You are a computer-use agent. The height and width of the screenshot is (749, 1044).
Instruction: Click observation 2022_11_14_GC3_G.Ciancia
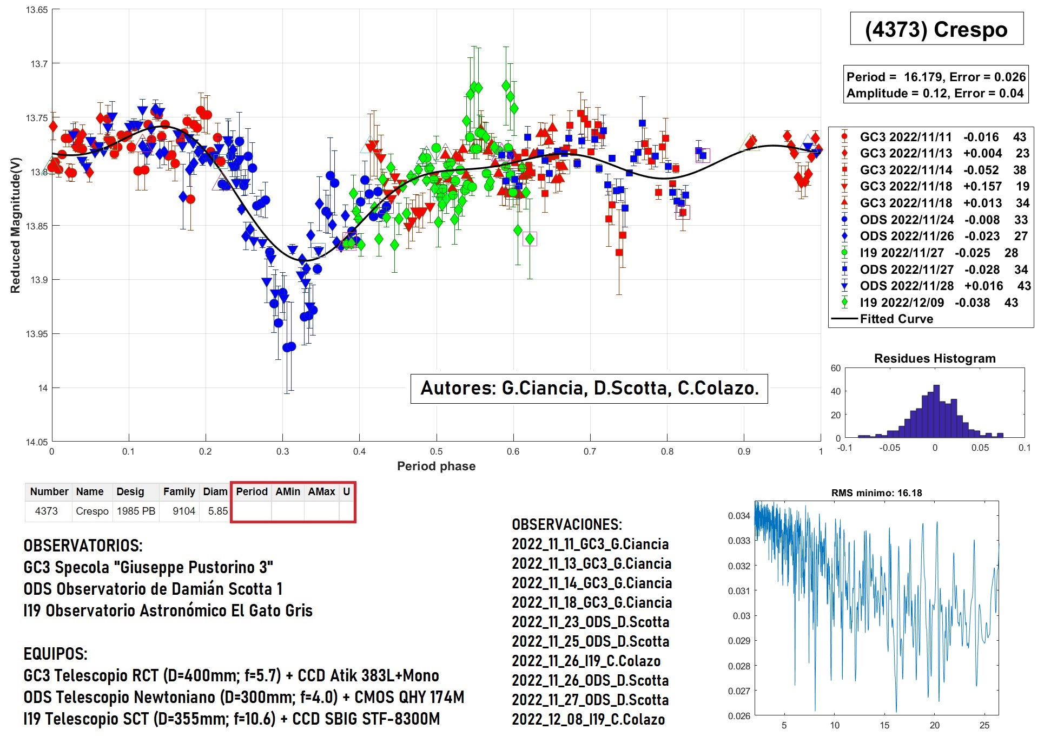(x=592, y=583)
